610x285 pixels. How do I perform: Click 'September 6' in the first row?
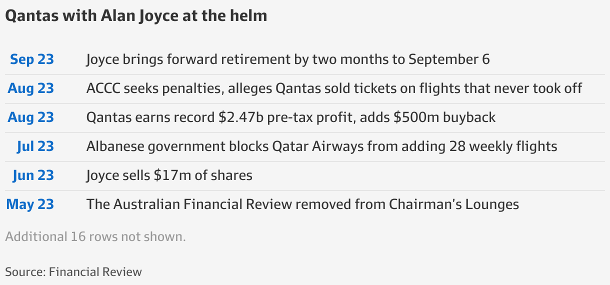(449, 59)
